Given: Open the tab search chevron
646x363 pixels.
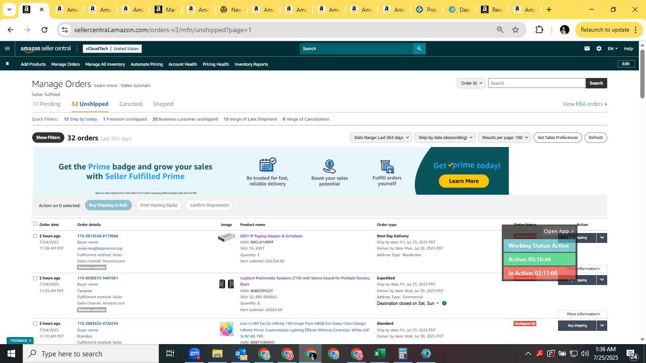Looking at the screenshot, I should (x=9, y=9).
